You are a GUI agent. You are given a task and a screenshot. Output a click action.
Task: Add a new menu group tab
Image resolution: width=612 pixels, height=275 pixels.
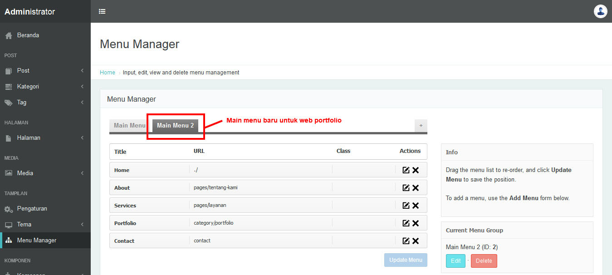(x=421, y=126)
